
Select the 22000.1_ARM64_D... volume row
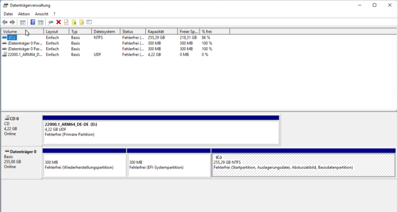coord(25,54)
